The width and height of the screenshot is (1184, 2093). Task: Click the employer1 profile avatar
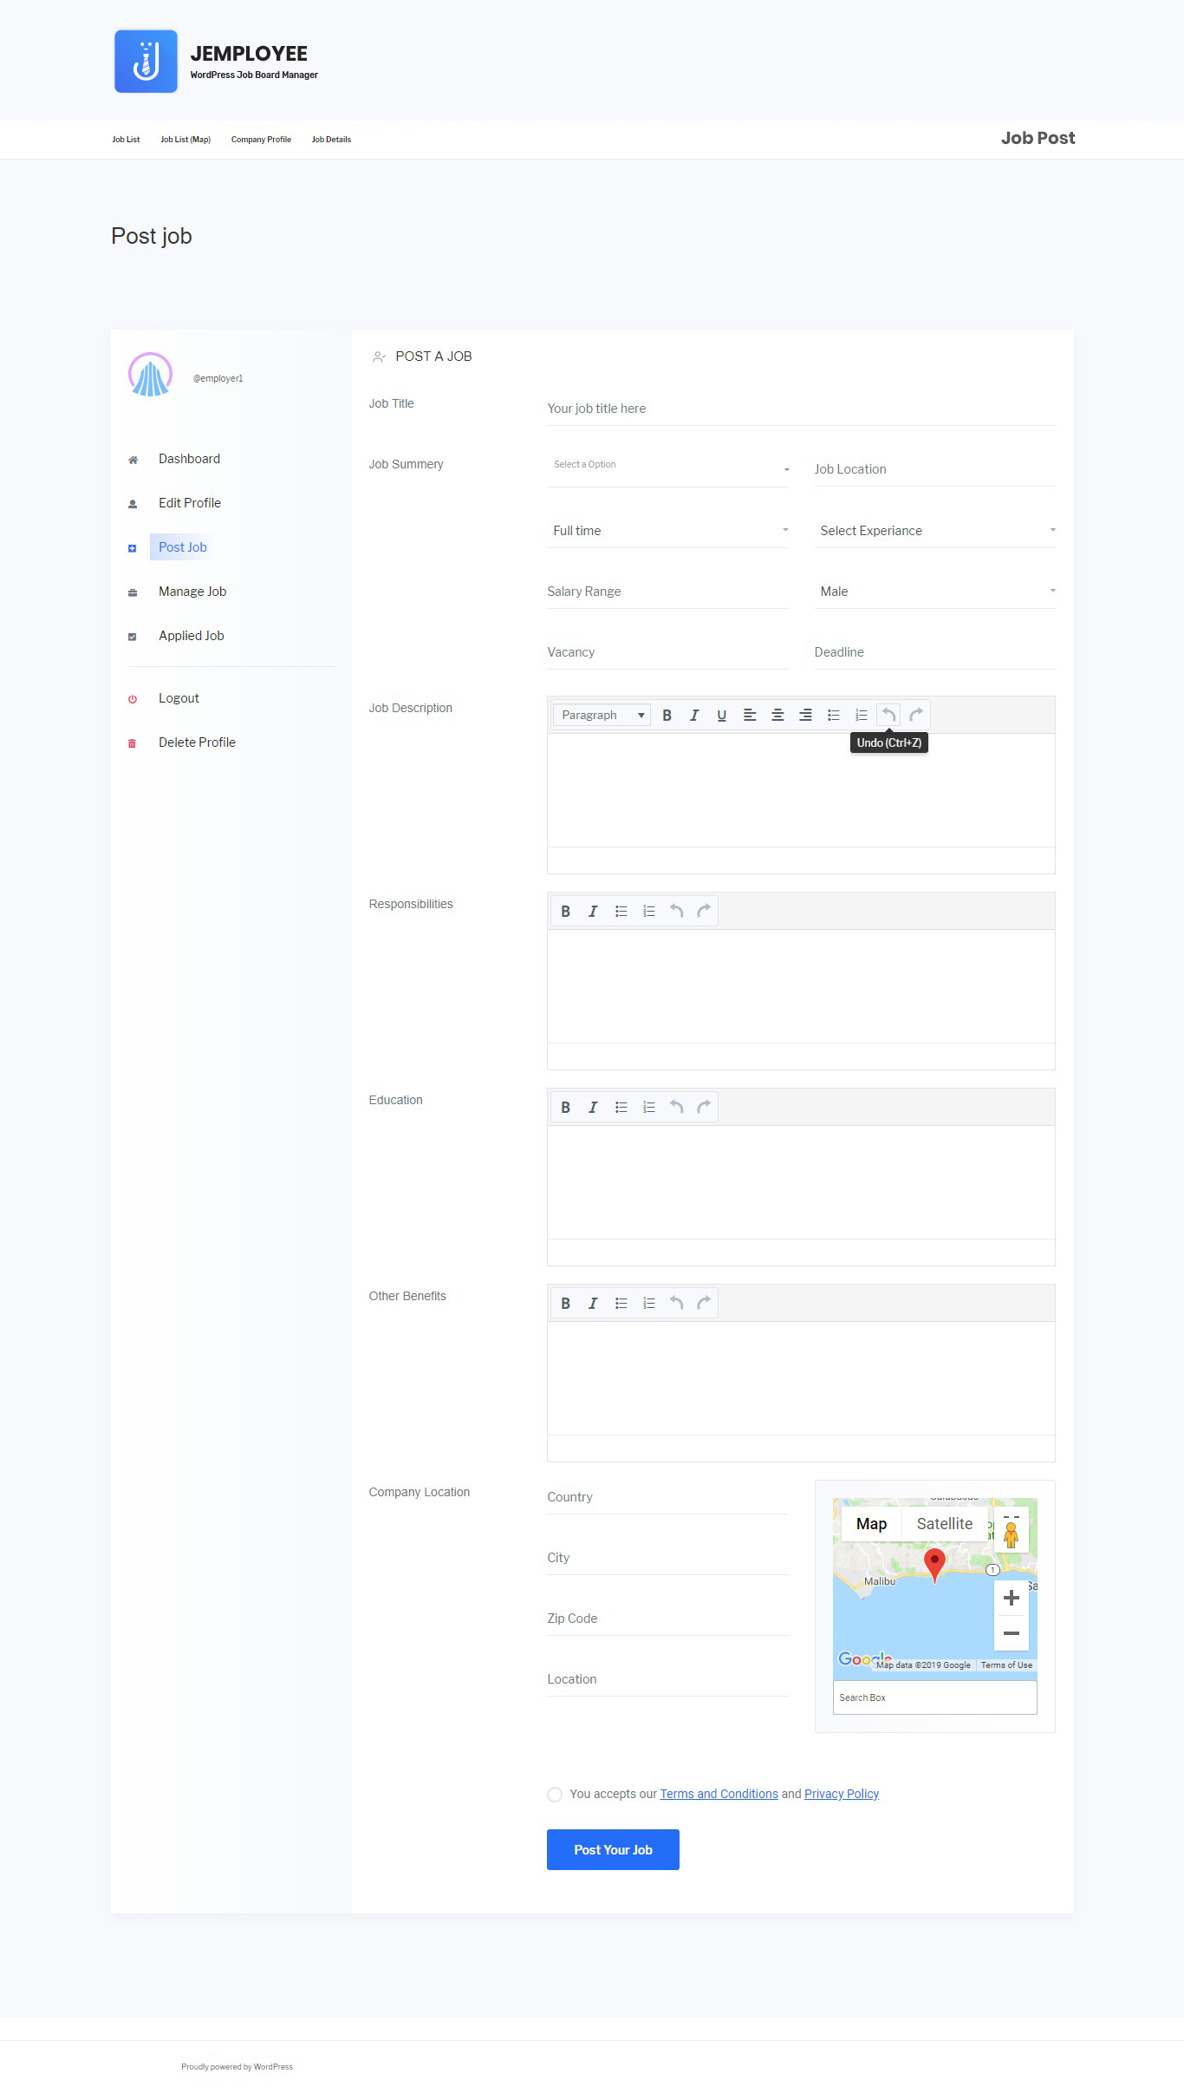150,375
